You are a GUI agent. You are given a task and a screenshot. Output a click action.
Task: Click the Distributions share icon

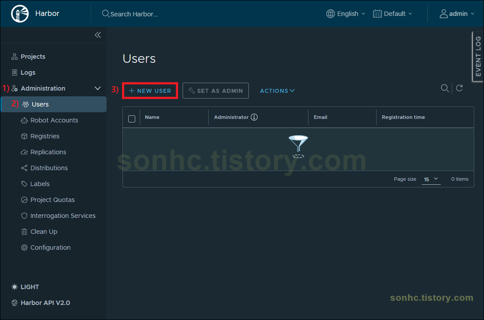(x=24, y=168)
